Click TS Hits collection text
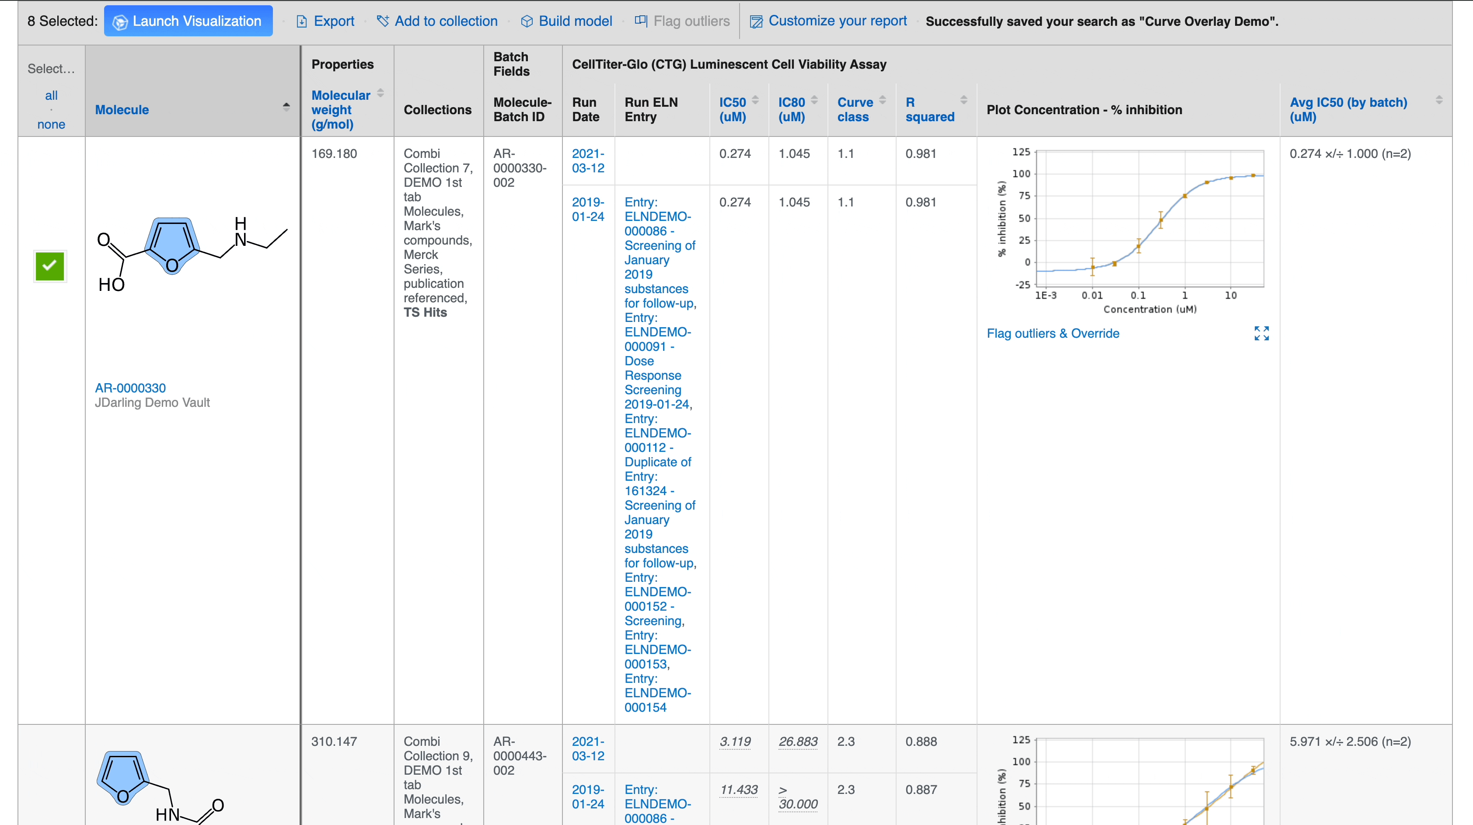Screen dimensions: 1473x825 pos(425,312)
